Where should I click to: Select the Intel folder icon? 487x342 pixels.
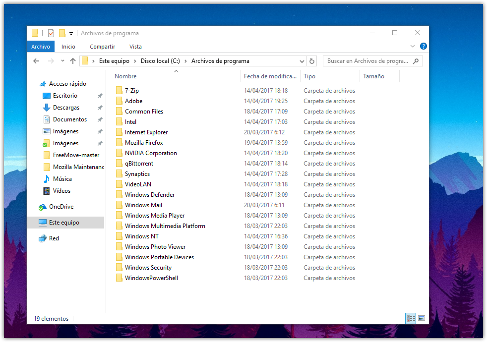[x=119, y=121]
